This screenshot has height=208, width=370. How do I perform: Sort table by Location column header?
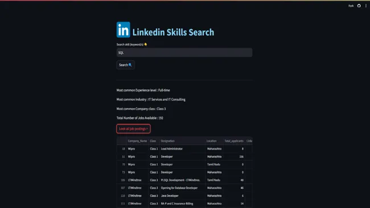click(x=214, y=141)
